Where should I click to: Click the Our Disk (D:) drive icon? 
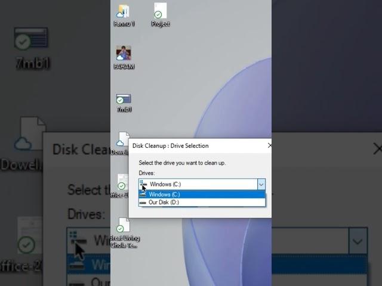[x=143, y=203]
